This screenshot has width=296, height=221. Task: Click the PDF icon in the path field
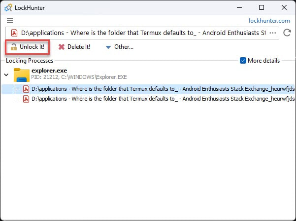pyautogui.click(x=14, y=33)
